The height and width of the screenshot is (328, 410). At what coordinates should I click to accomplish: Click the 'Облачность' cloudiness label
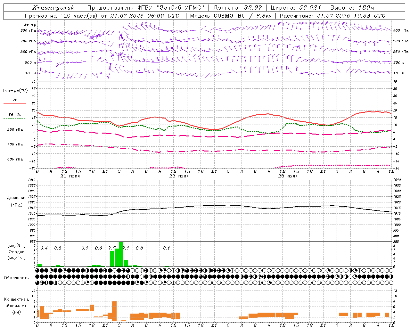click(x=16, y=278)
